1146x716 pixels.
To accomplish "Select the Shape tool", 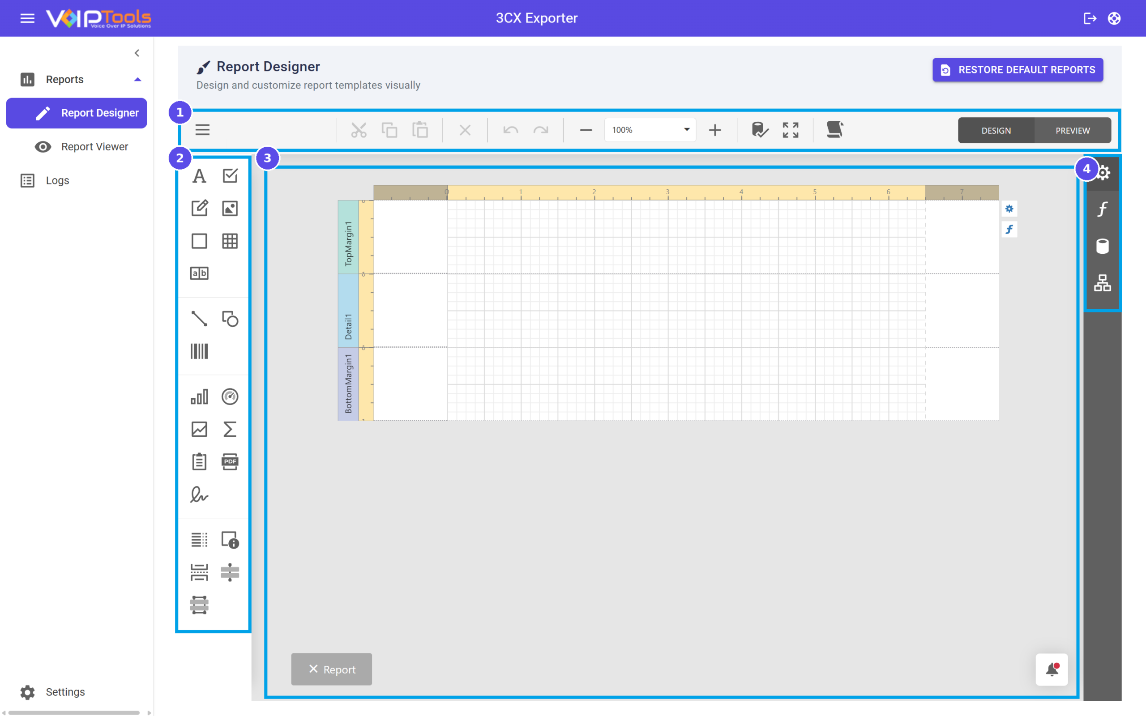I will coord(230,319).
